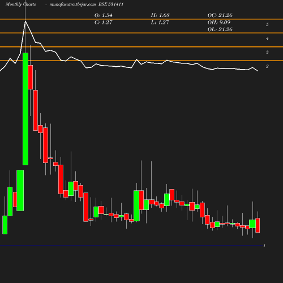Click the 'Monthly Charts' title text
Image resolution: width=283 pixels, height=283 pixels.
20,4
